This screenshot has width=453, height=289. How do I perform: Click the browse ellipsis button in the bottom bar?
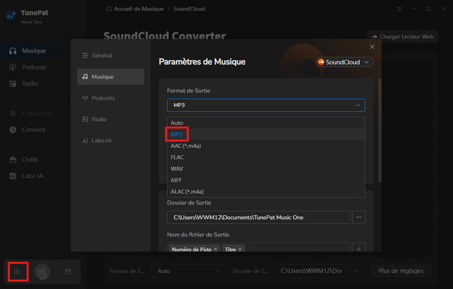(357, 271)
